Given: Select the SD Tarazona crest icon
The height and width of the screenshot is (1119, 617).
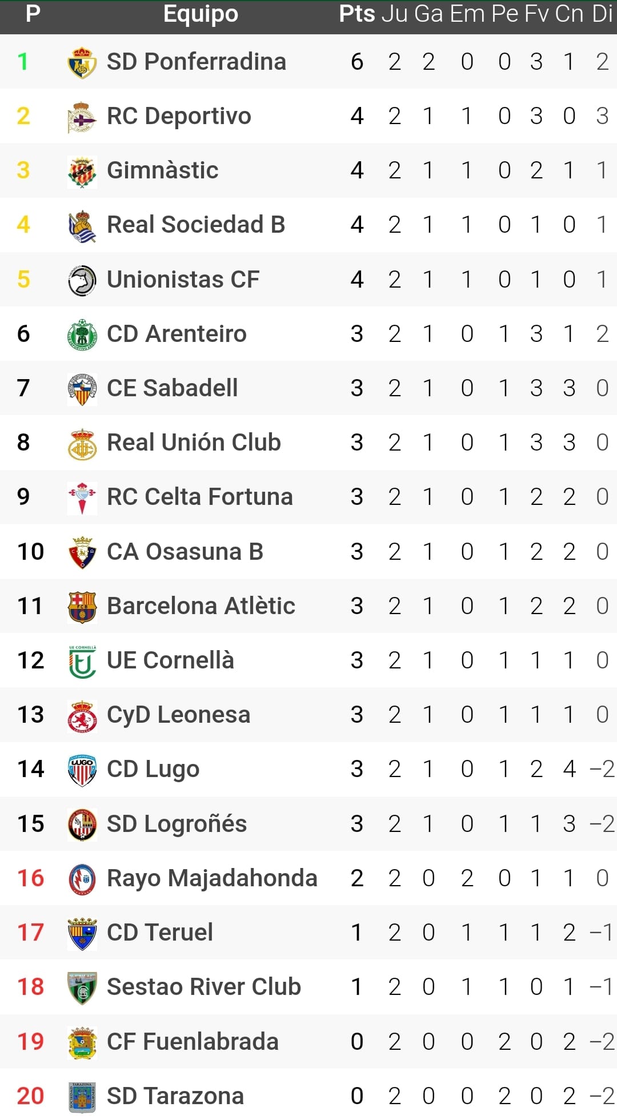Looking at the screenshot, I should [x=82, y=1096].
